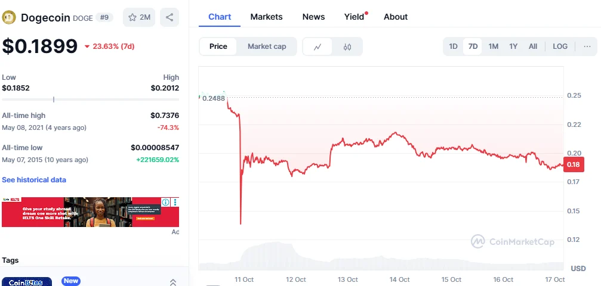Add Dogecoin to watchlist via star

139,17
